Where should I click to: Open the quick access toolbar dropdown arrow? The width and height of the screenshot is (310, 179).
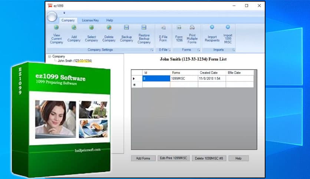tap(64, 13)
